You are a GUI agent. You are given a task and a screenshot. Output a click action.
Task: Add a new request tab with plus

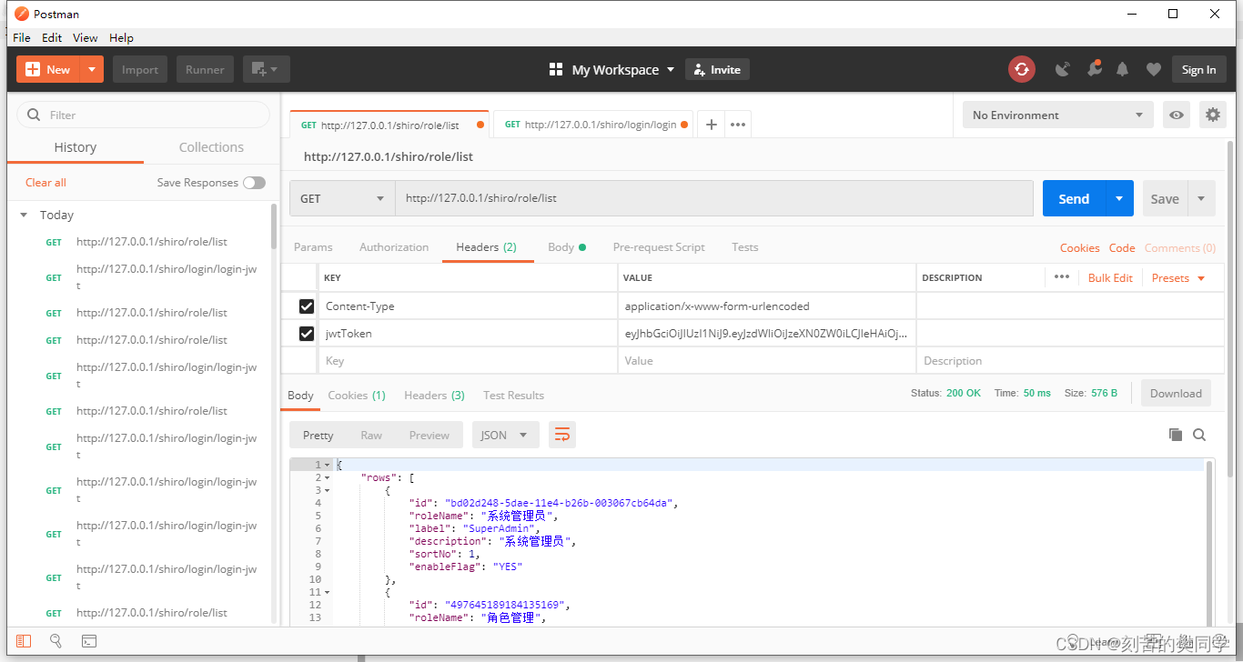click(712, 125)
